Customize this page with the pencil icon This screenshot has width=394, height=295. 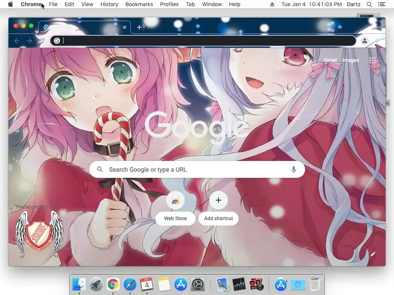pyautogui.click(x=373, y=254)
